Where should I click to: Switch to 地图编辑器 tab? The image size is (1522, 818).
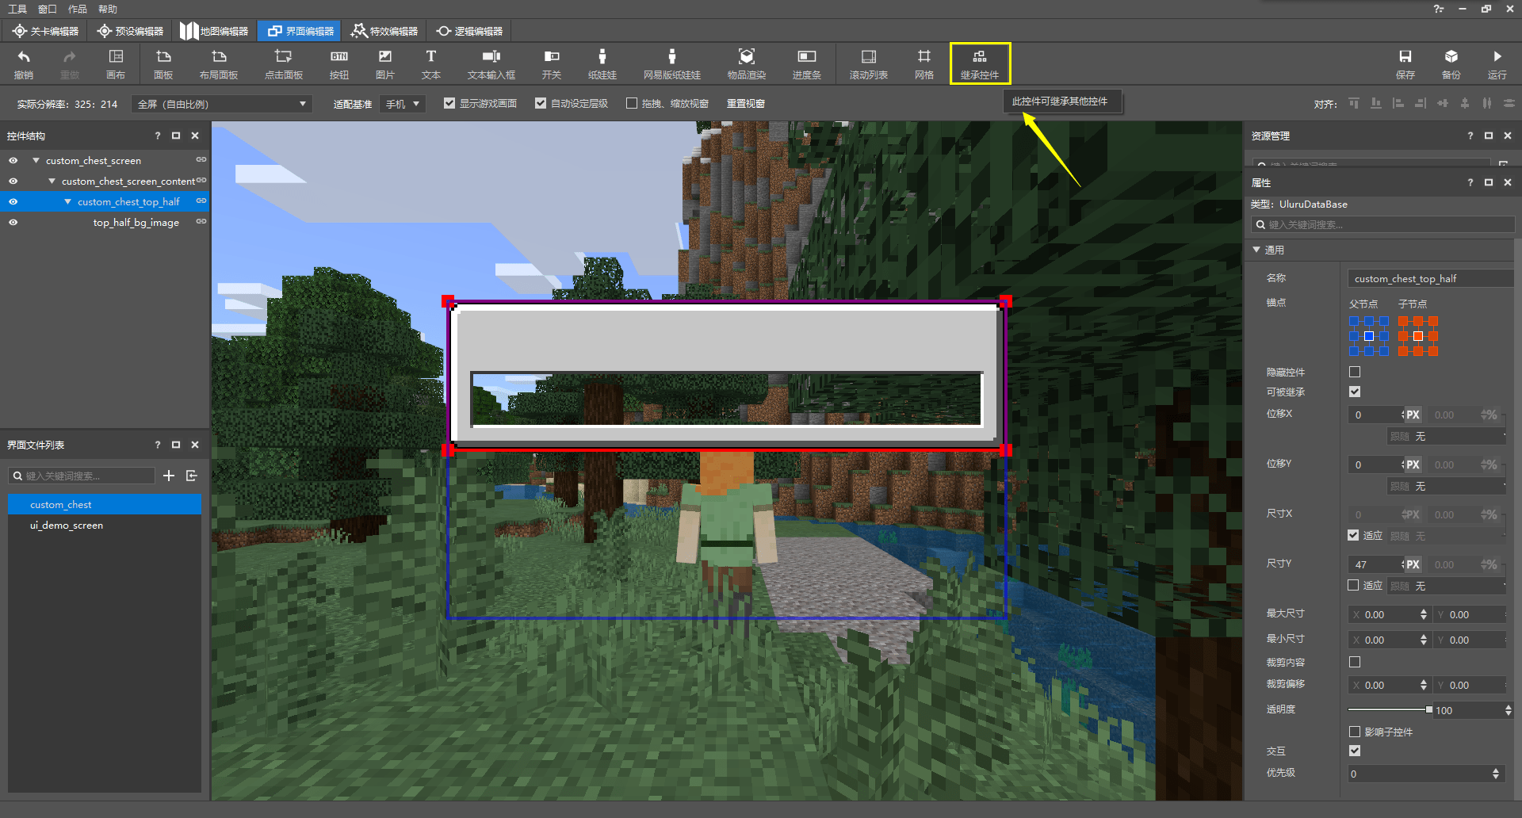pos(214,31)
